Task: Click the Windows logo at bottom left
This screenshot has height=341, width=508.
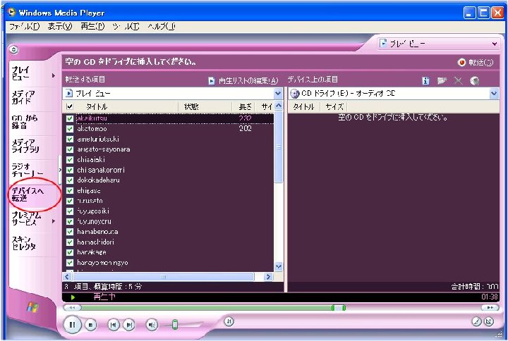Action: point(32,306)
